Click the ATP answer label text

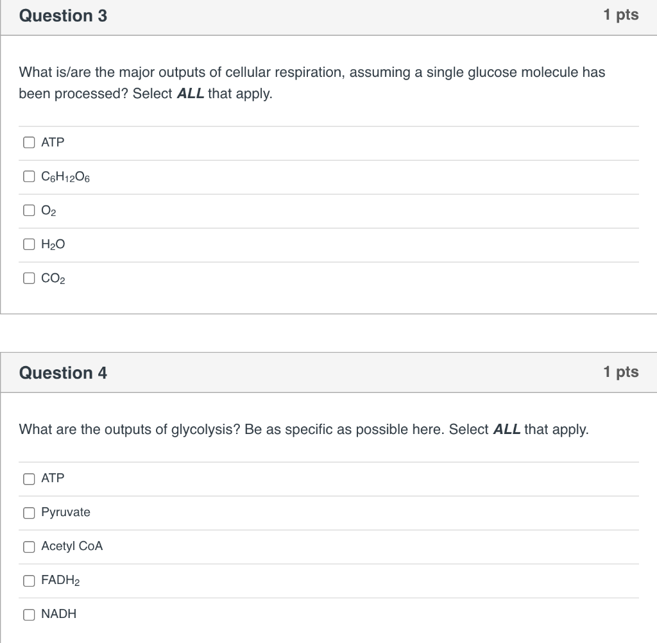(x=52, y=142)
